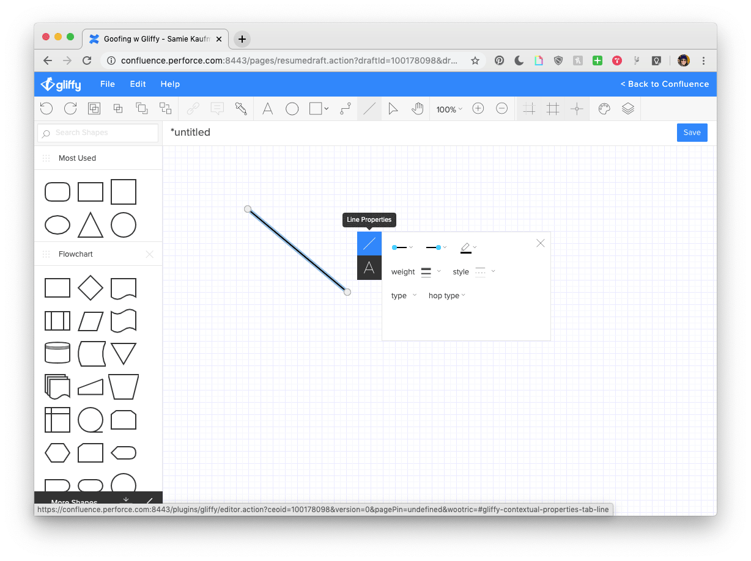Image resolution: width=751 pixels, height=561 pixels.
Task: Click the comment bubble icon
Action: [217, 109]
